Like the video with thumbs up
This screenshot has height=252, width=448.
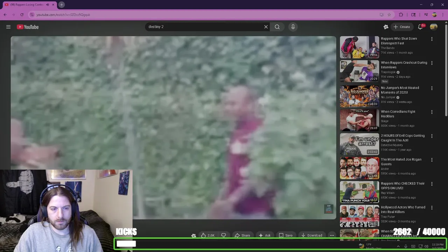[208, 236]
